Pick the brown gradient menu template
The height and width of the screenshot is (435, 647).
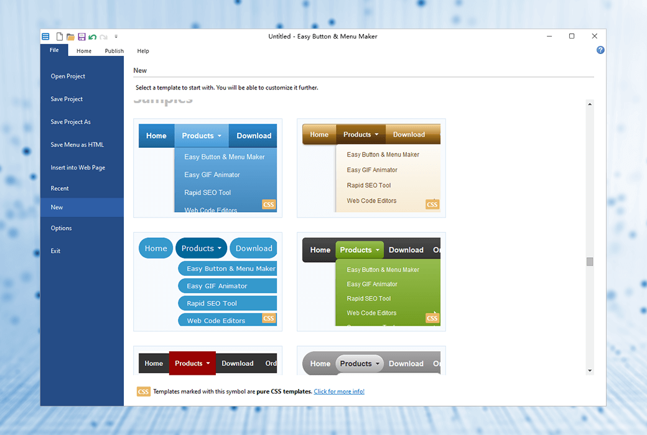tap(371, 168)
